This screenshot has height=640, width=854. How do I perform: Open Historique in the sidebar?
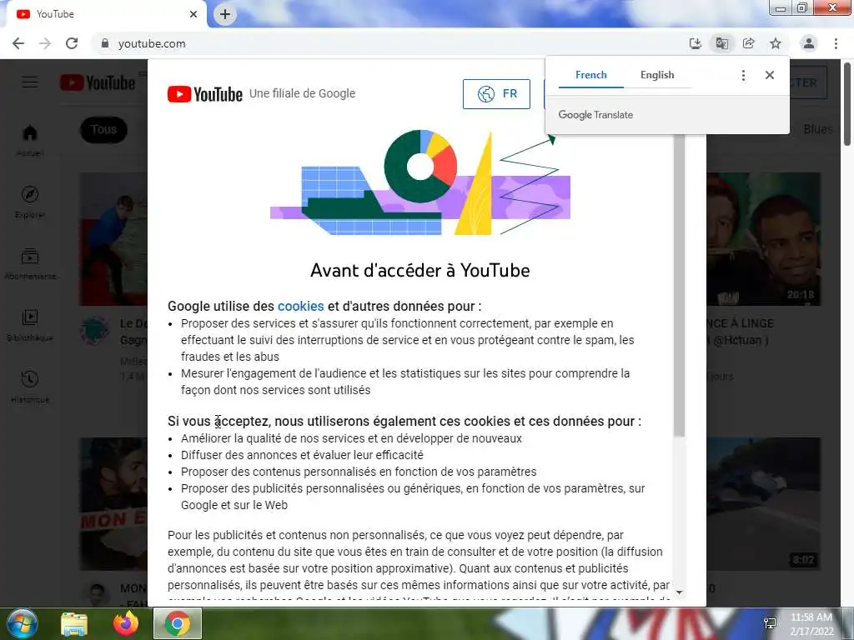30,387
